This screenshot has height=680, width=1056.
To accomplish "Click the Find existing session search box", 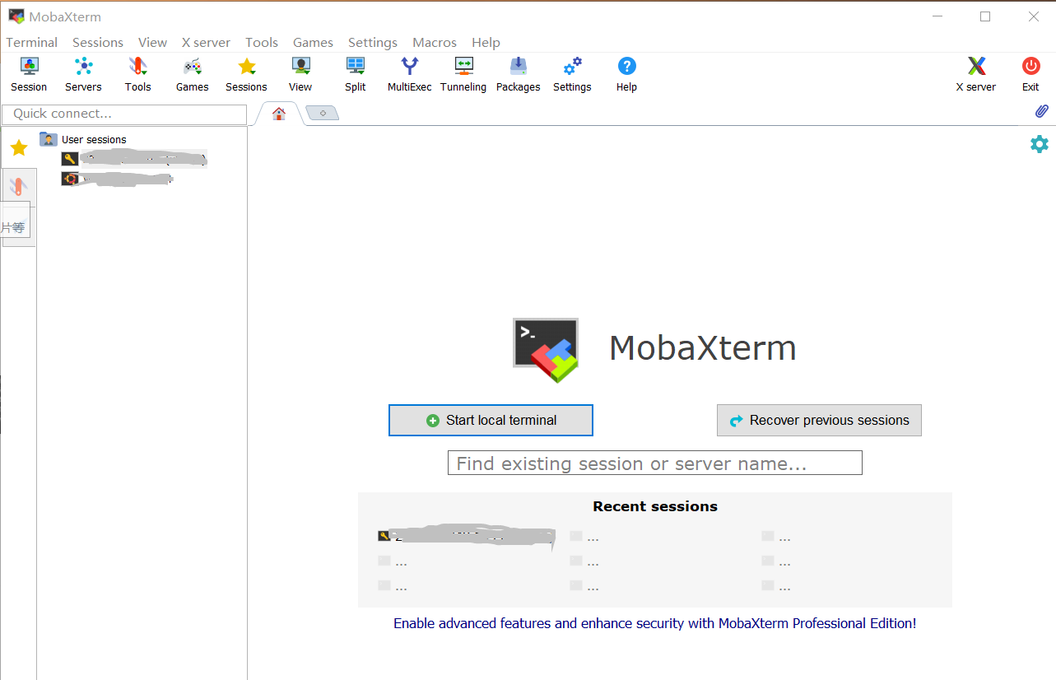I will pos(654,463).
